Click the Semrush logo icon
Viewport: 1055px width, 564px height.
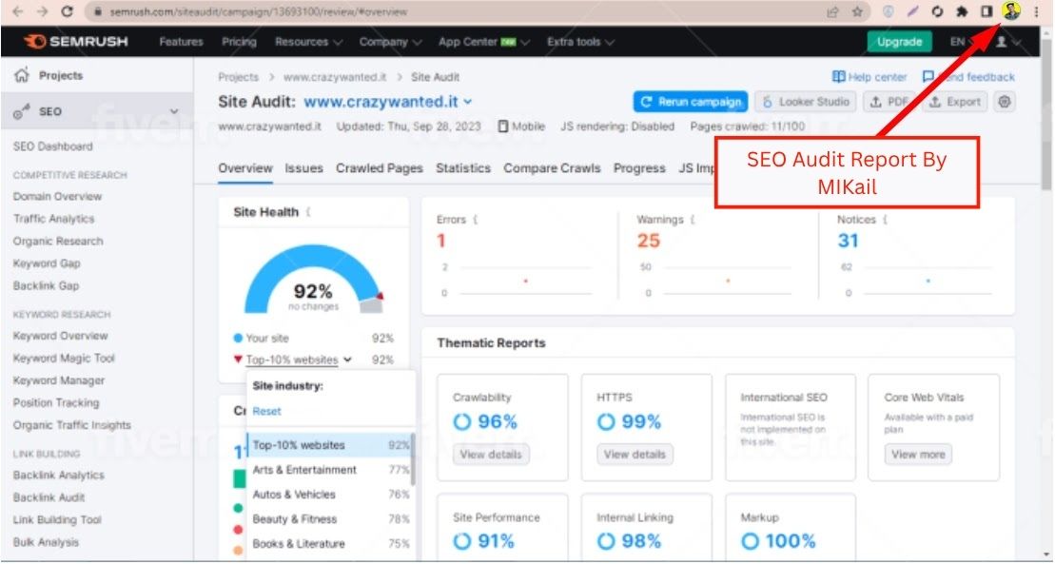pos(35,42)
